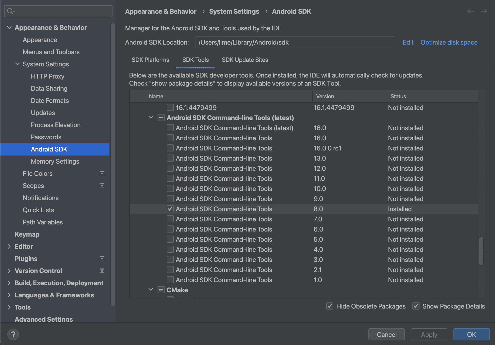Expand the Tools settings section
The image size is (495, 345).
9,307
